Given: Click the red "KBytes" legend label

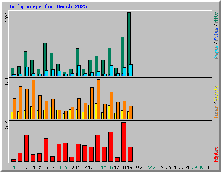Looking at the screenshot, I should 216,154.
